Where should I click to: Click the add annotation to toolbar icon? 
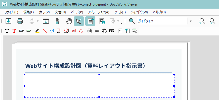click(x=135, y=31)
